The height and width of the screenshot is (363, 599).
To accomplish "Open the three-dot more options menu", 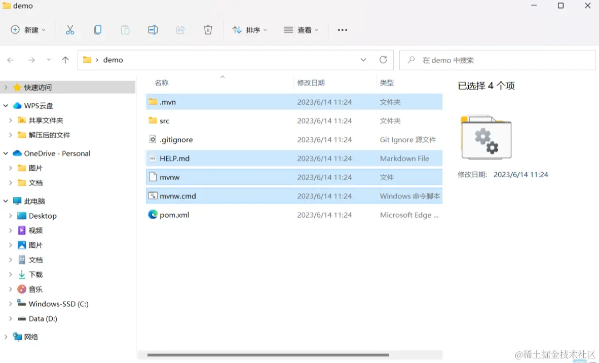I will pyautogui.click(x=342, y=30).
